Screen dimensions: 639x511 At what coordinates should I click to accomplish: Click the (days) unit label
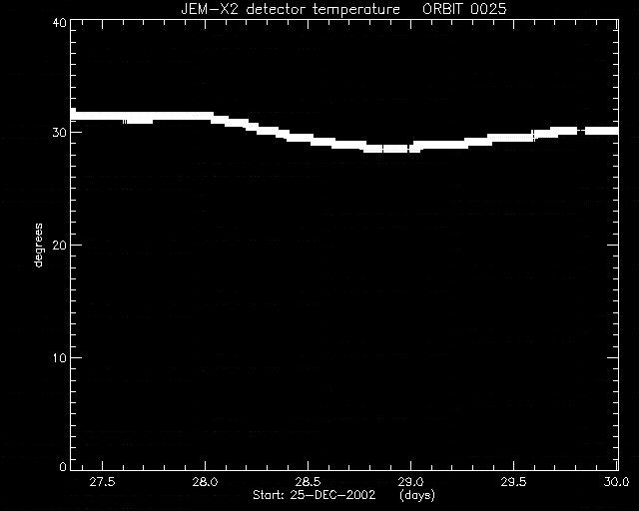tap(417, 495)
